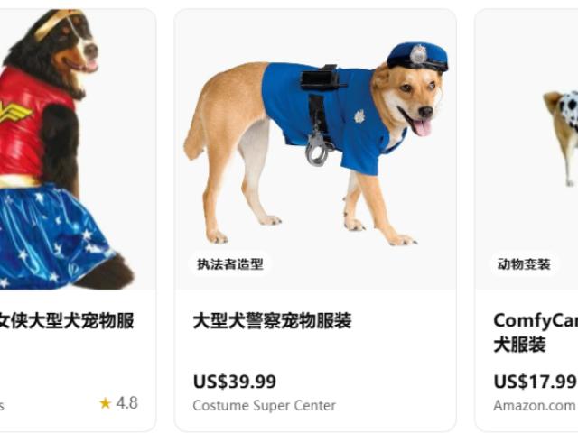
Task: Click the 犬服装 second title line
Action: pyautogui.click(x=519, y=345)
